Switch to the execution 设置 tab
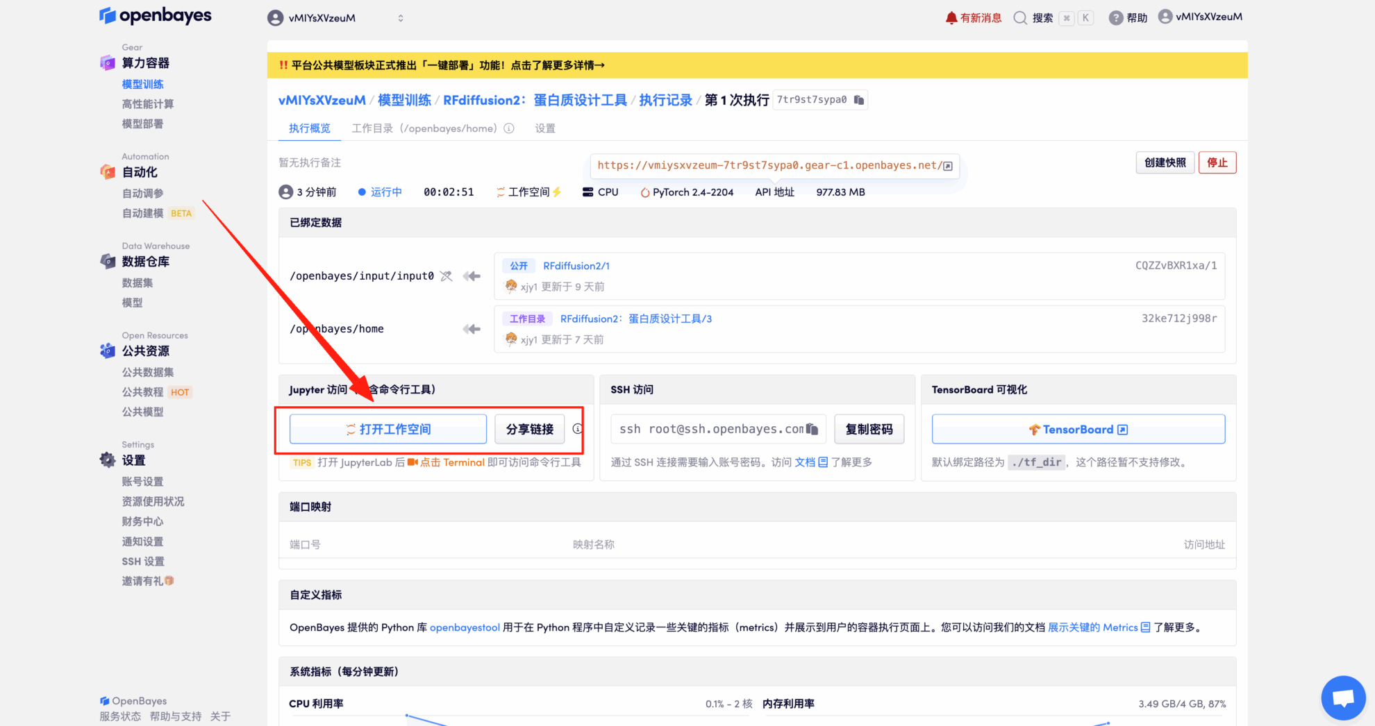The image size is (1375, 726). tap(545, 128)
